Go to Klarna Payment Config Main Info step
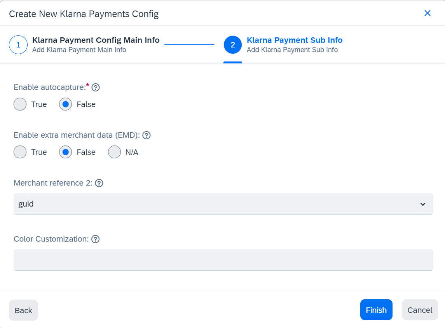The width and height of the screenshot is (445, 328). click(x=96, y=40)
